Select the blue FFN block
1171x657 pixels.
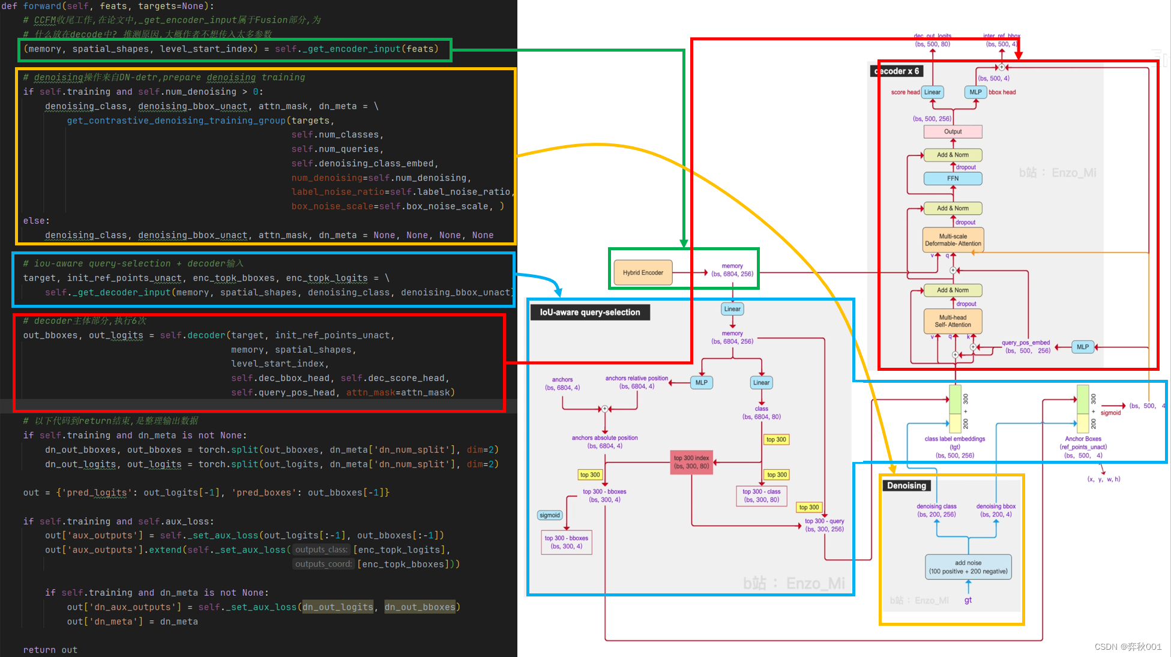point(953,178)
